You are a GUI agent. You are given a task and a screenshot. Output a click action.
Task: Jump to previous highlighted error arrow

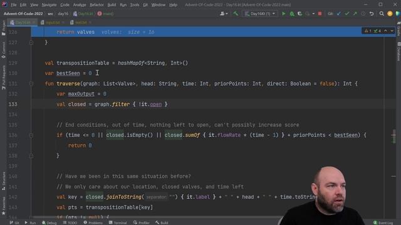tap(385, 31)
